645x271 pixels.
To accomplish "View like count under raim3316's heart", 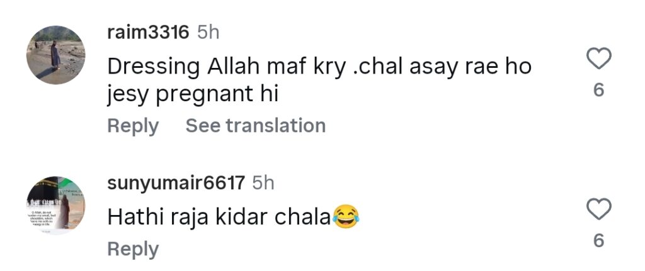I will (x=599, y=89).
